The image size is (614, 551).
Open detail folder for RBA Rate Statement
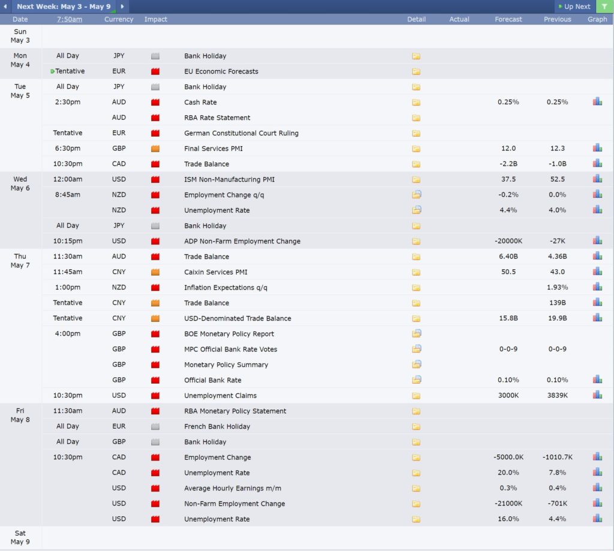(x=416, y=118)
